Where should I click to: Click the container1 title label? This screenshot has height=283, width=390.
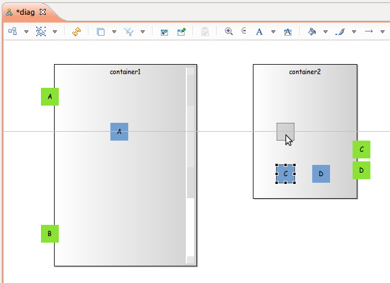click(125, 71)
